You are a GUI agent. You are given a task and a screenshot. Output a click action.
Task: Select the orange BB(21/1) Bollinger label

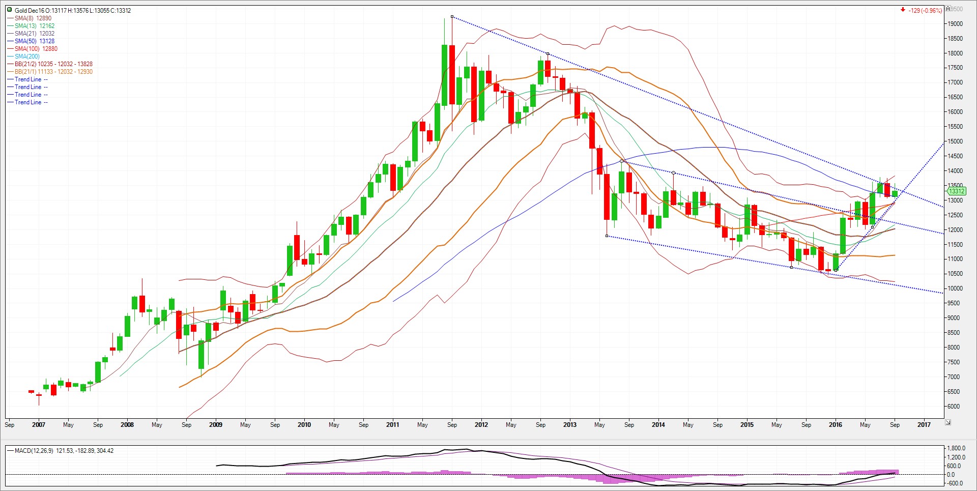tap(53, 72)
